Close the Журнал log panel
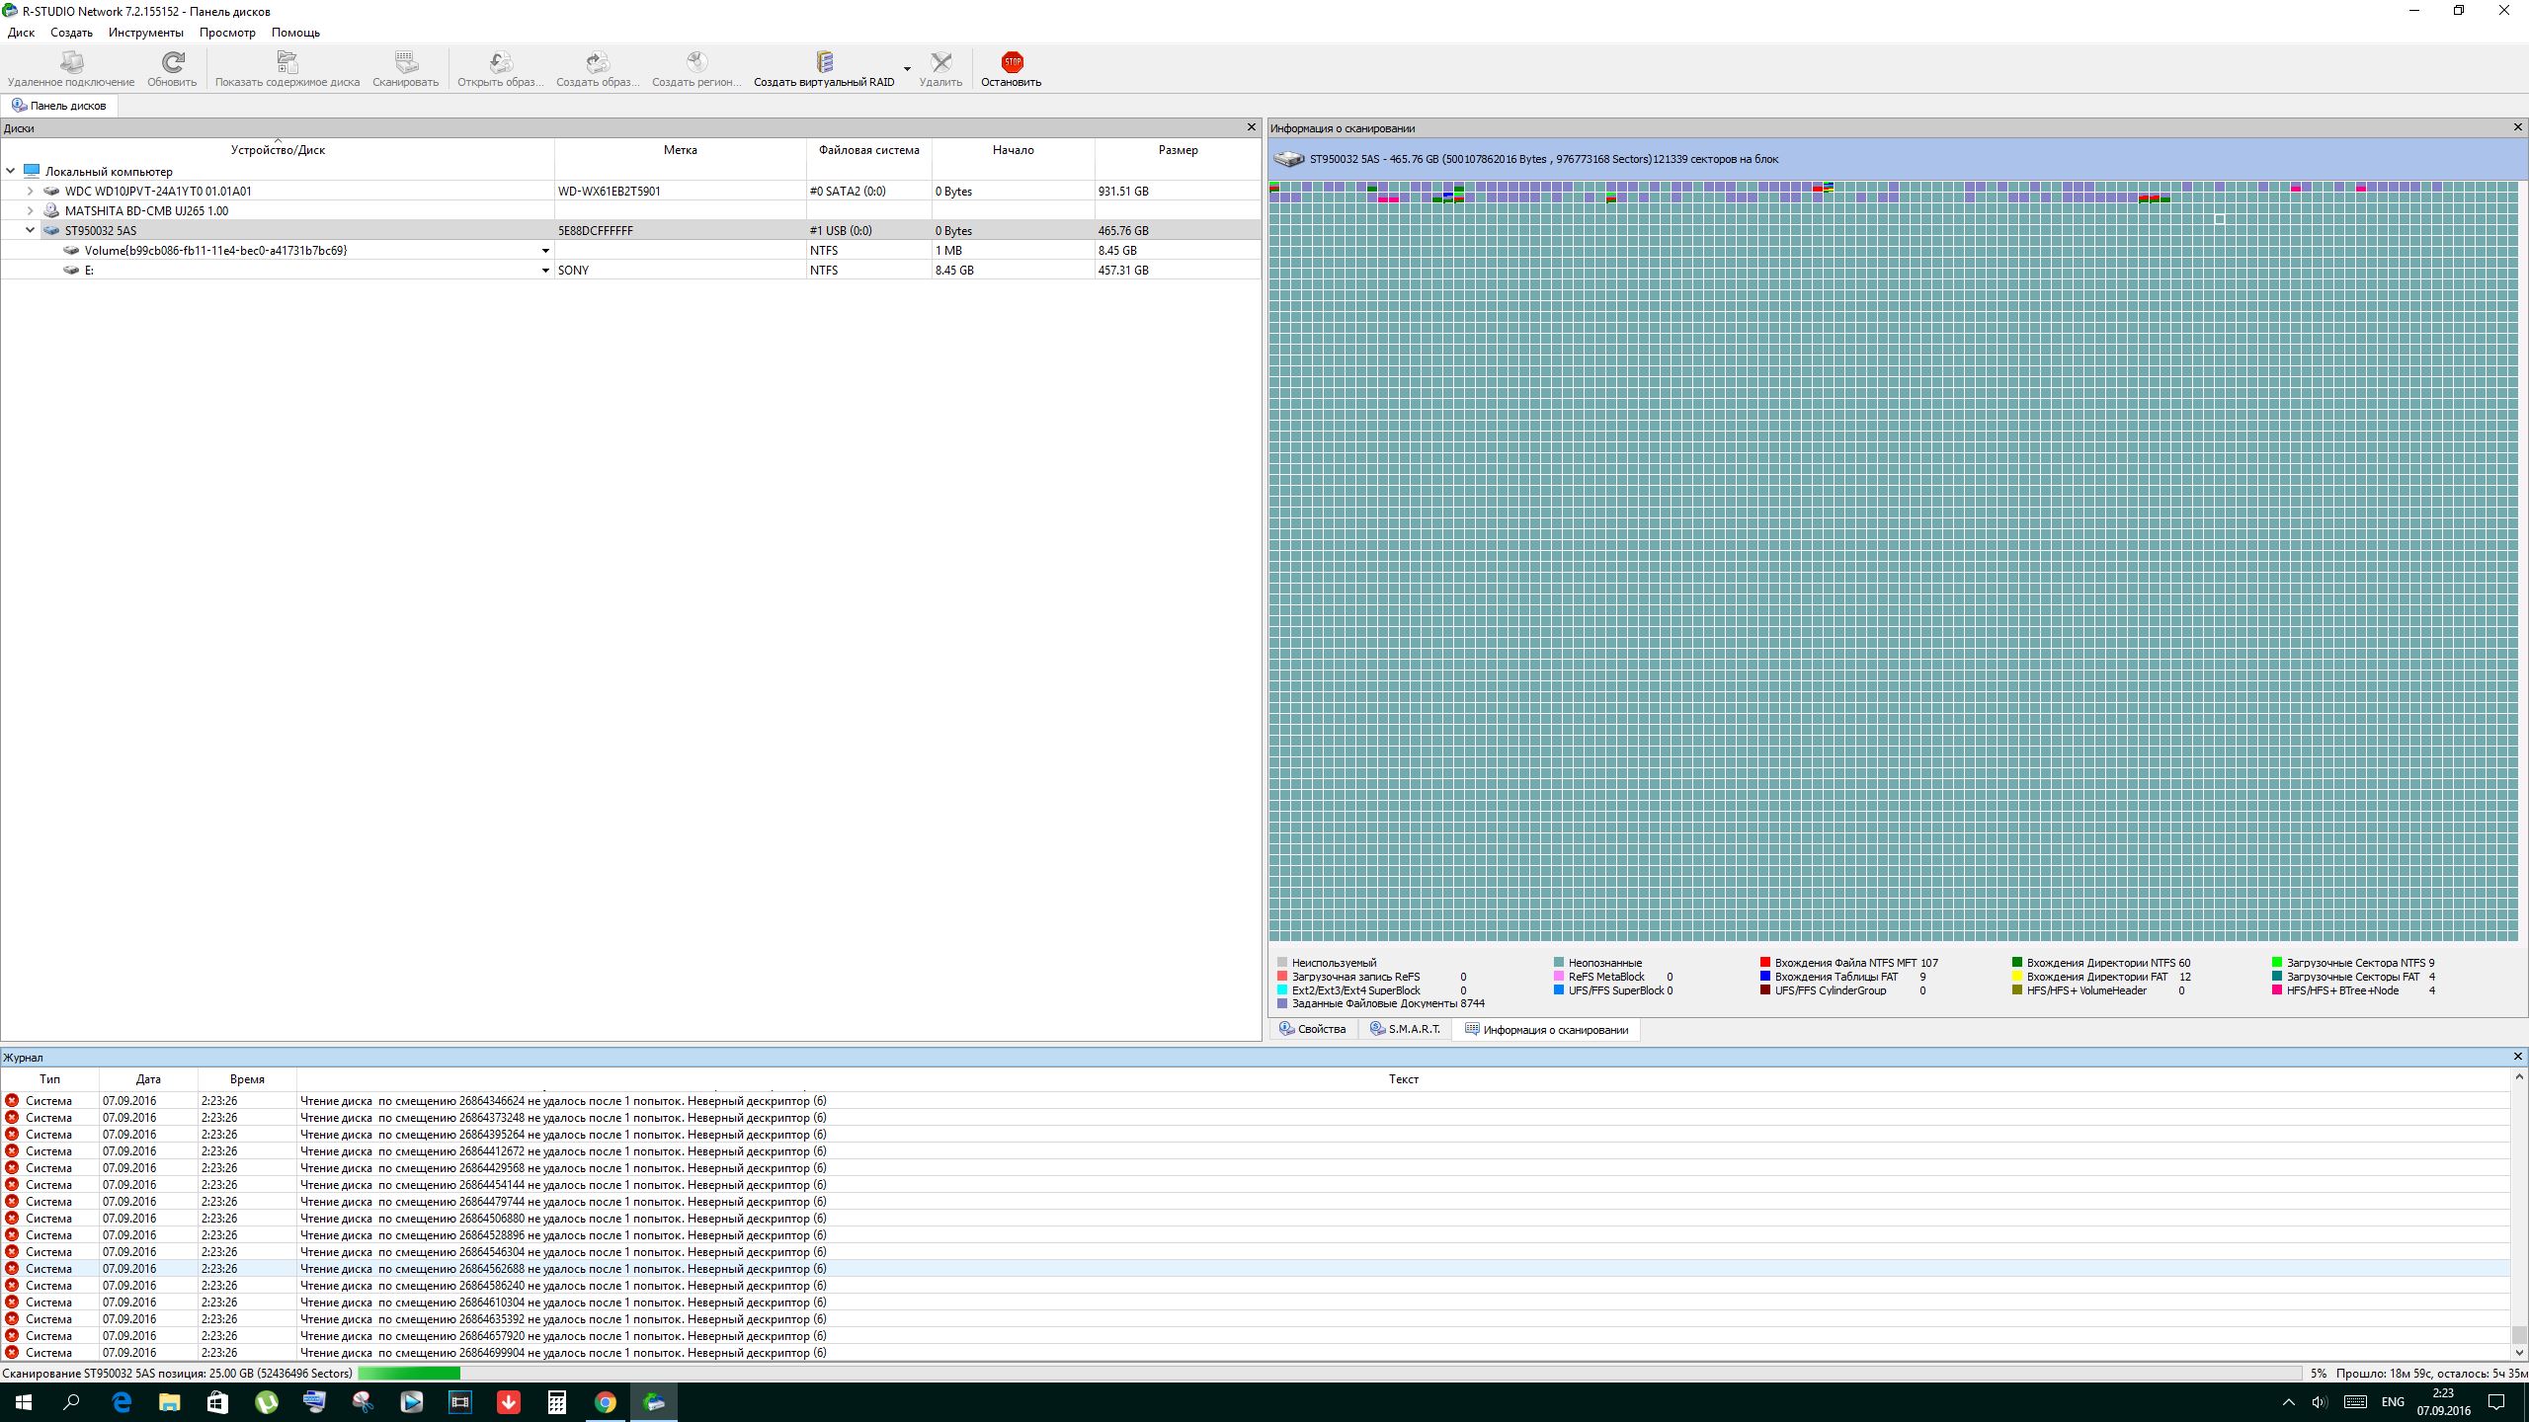This screenshot has height=1422, width=2529. click(2517, 1057)
